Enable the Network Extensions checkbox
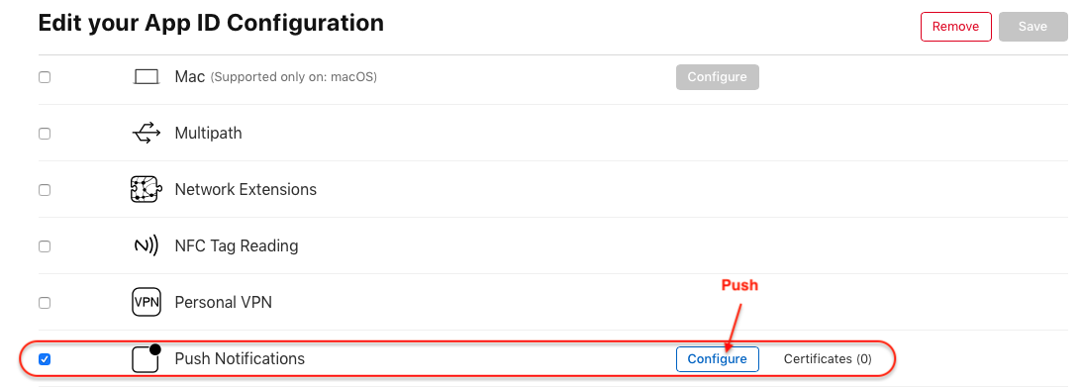1081x387 pixels. coord(45,190)
